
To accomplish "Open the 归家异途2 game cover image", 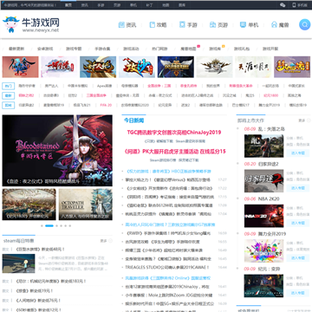I will click(x=263, y=181).
